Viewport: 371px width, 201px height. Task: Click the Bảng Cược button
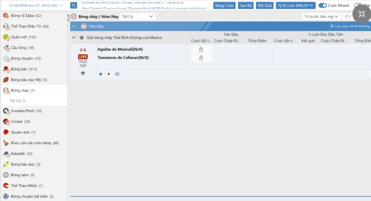click(x=224, y=5)
